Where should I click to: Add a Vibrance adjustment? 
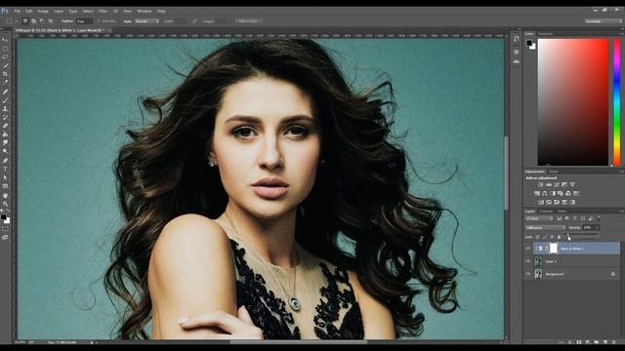(x=572, y=184)
